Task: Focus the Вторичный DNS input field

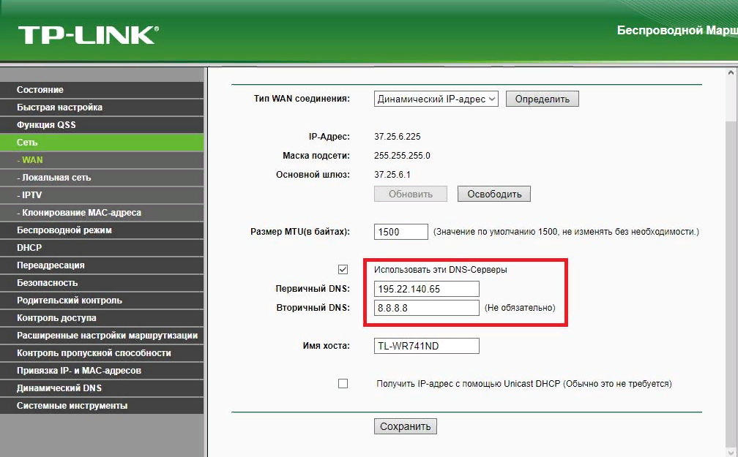Action: tap(426, 308)
